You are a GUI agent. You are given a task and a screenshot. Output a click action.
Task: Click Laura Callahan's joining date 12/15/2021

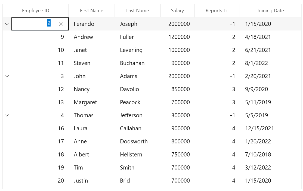[259, 128]
